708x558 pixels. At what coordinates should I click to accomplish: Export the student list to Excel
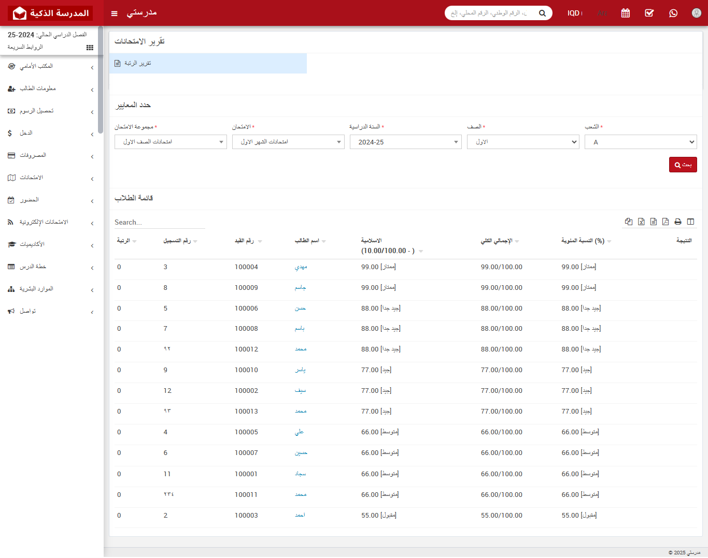641,222
